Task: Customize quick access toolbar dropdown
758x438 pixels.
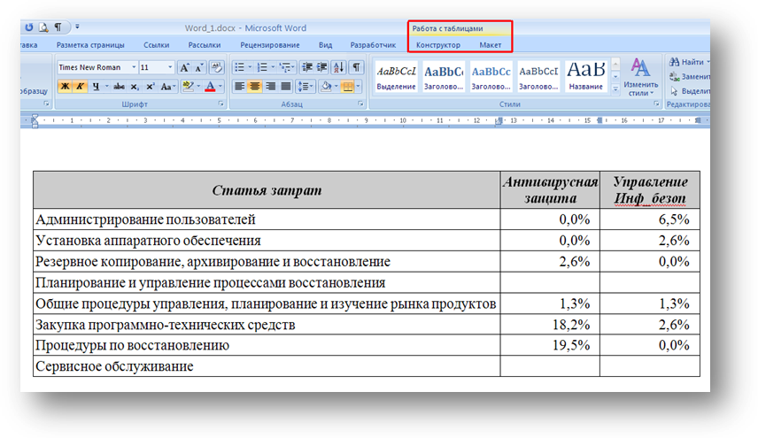Action: [77, 27]
